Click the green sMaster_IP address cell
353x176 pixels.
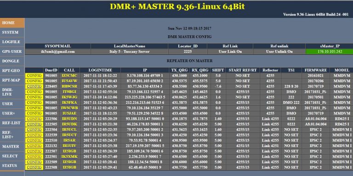click(x=329, y=51)
